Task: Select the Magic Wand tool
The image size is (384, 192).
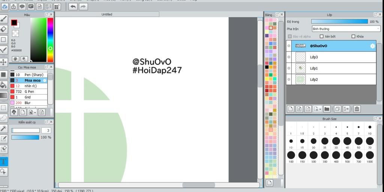Action: pos(4,128)
